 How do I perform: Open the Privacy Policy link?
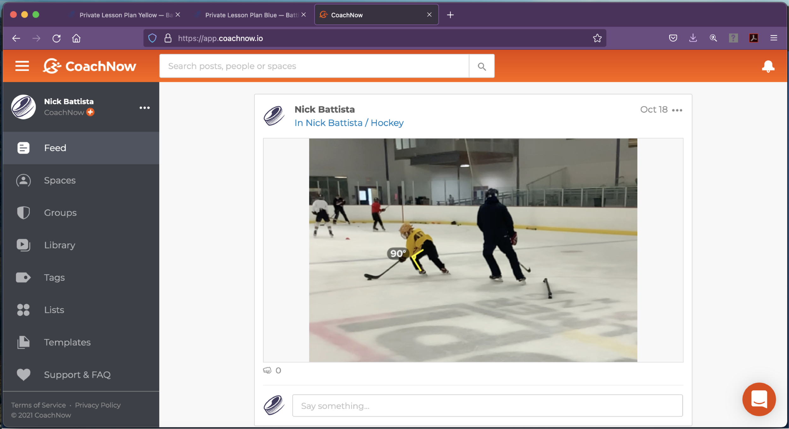point(98,405)
